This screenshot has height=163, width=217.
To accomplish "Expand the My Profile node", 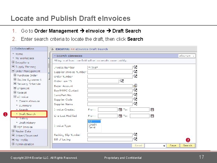I will point(13,139).
